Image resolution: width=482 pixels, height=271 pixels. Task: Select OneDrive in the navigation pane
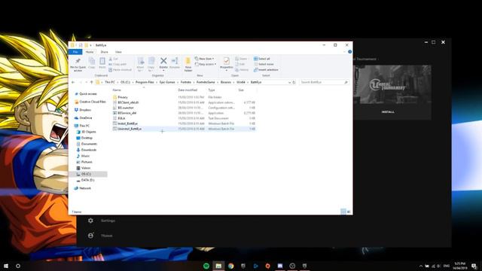(86, 117)
